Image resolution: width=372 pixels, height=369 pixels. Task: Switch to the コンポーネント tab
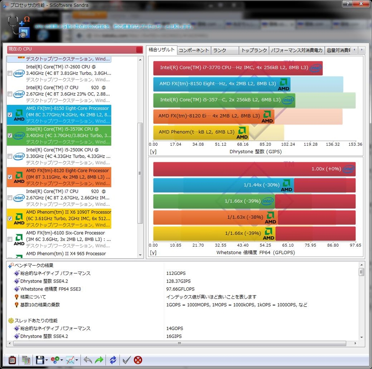click(194, 50)
